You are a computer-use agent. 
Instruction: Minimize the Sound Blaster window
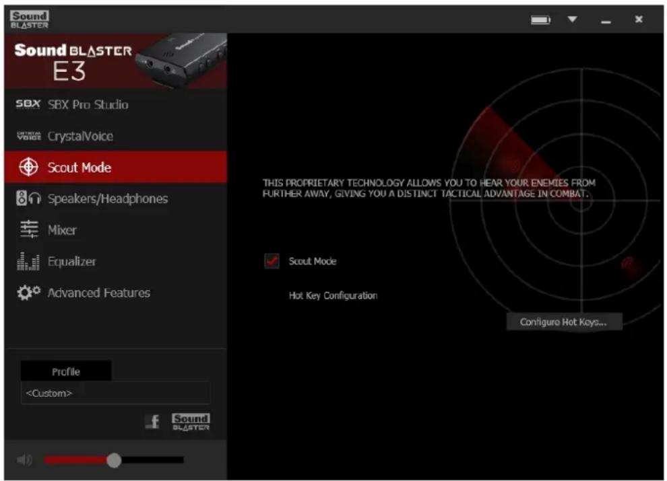tap(606, 21)
